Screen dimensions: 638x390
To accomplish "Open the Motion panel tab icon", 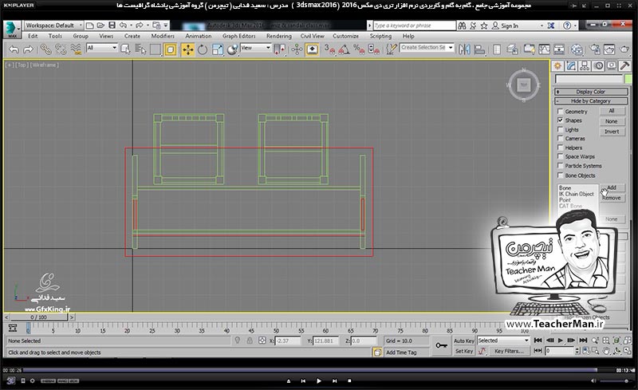I will point(598,65).
